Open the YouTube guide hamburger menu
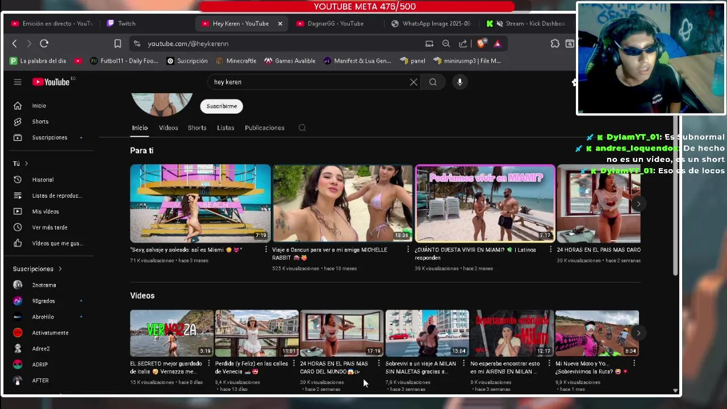This screenshot has height=409, width=727. (x=18, y=82)
